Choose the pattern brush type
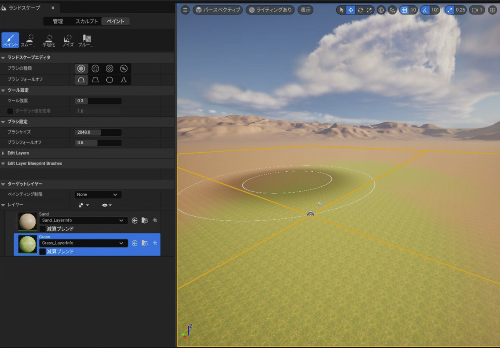Image resolution: width=500 pixels, height=348 pixels. (x=110, y=68)
